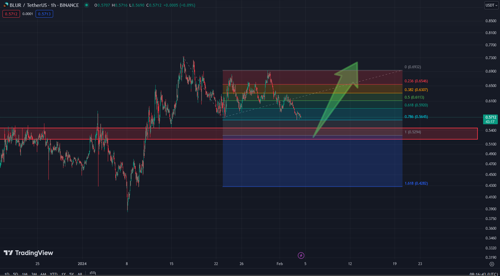Viewport: 500px width, 276px height.
Task: Click the Fib level label 0.618 (0.5920)
Action: 416,105
